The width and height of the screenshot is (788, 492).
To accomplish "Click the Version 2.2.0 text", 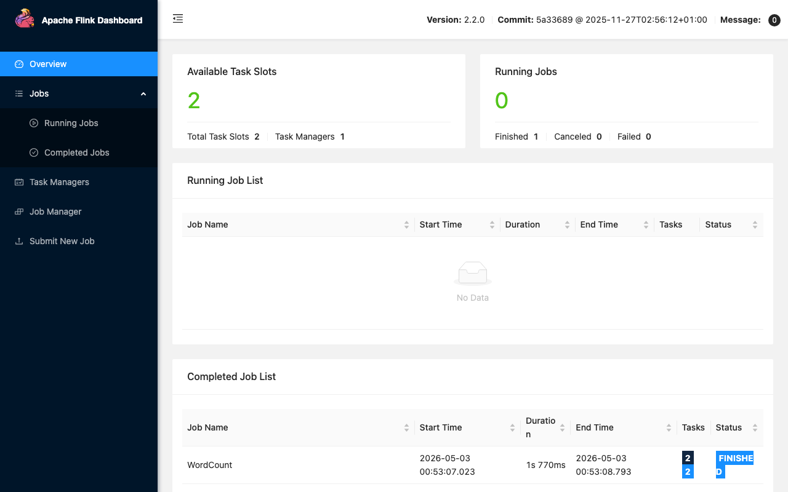I will 456,20.
